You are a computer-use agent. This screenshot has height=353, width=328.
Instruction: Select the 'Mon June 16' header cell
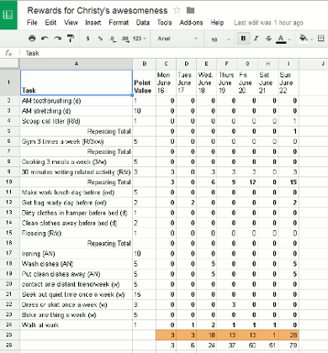click(x=166, y=82)
